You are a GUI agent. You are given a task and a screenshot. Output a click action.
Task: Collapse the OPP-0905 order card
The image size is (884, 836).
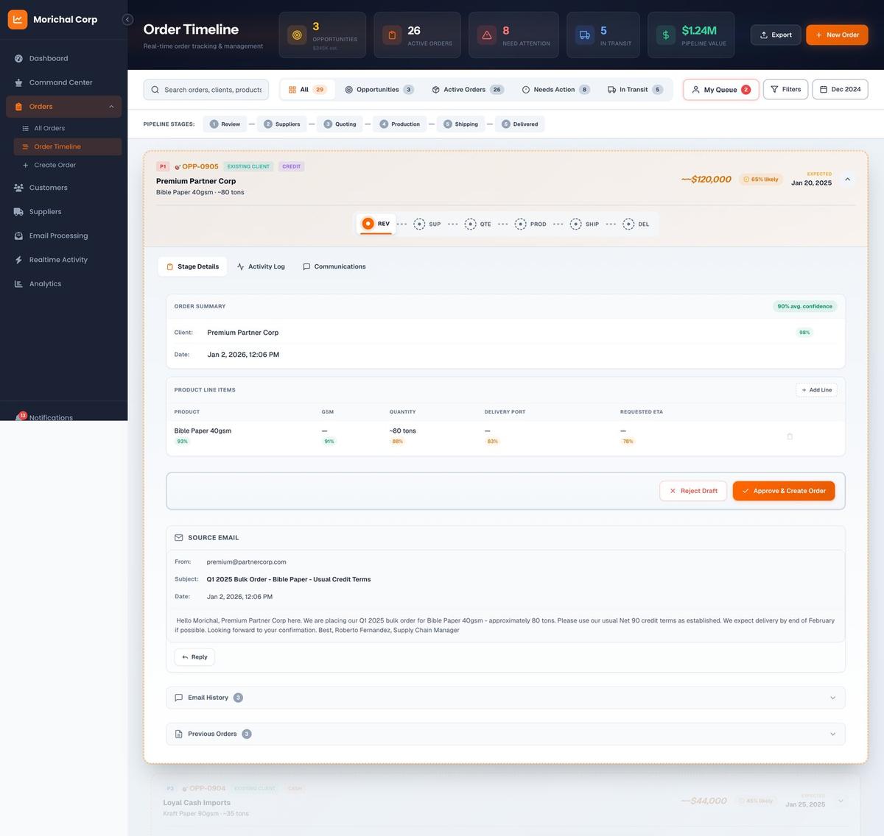(846, 178)
